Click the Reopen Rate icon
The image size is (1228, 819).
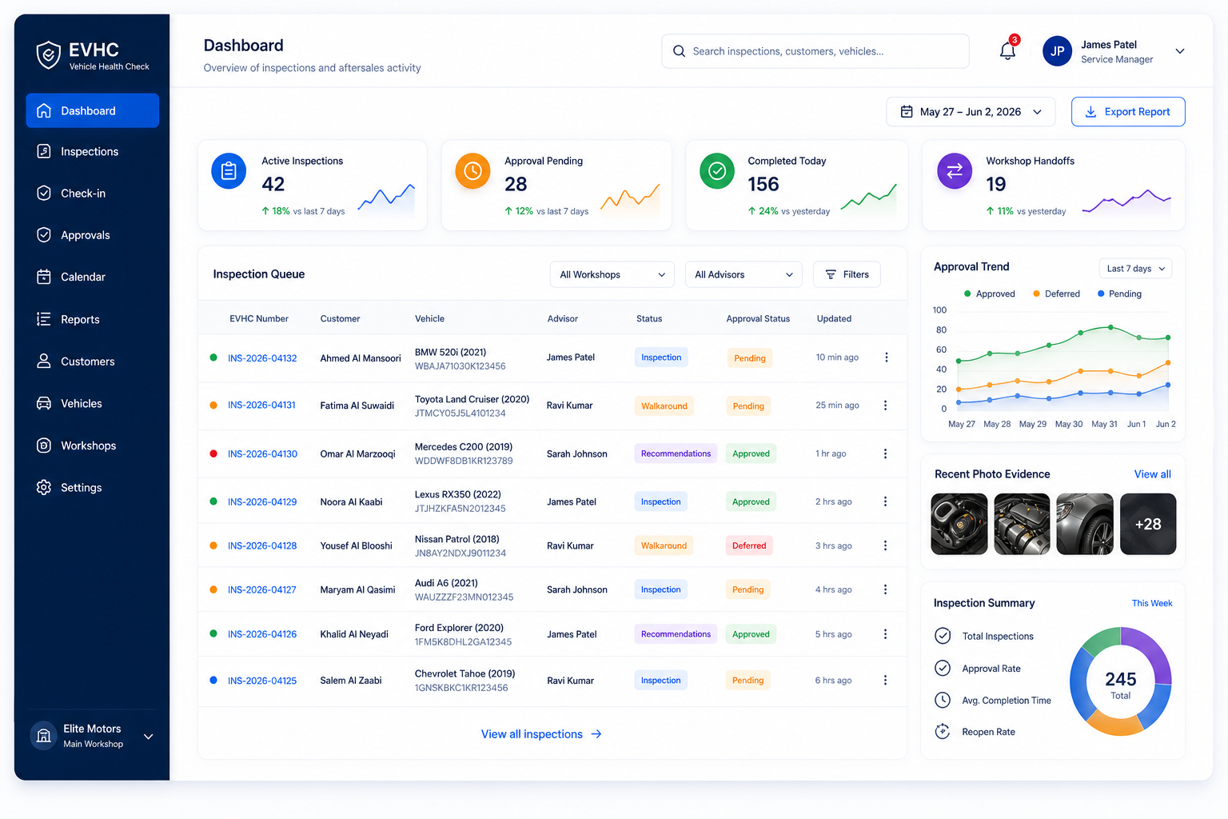point(943,732)
